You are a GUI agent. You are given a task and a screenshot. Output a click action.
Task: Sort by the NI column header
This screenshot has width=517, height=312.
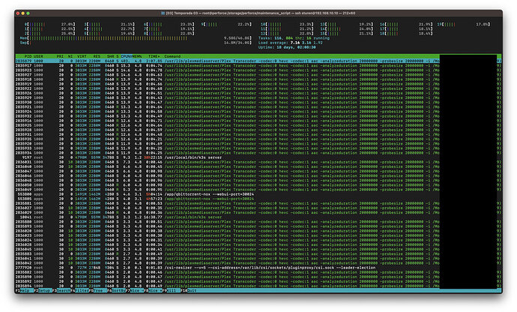[x=70, y=56]
